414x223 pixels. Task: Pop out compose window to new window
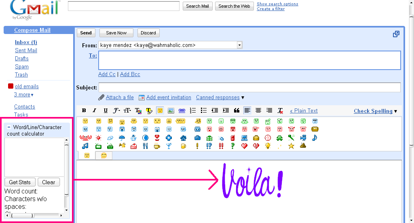point(396,34)
